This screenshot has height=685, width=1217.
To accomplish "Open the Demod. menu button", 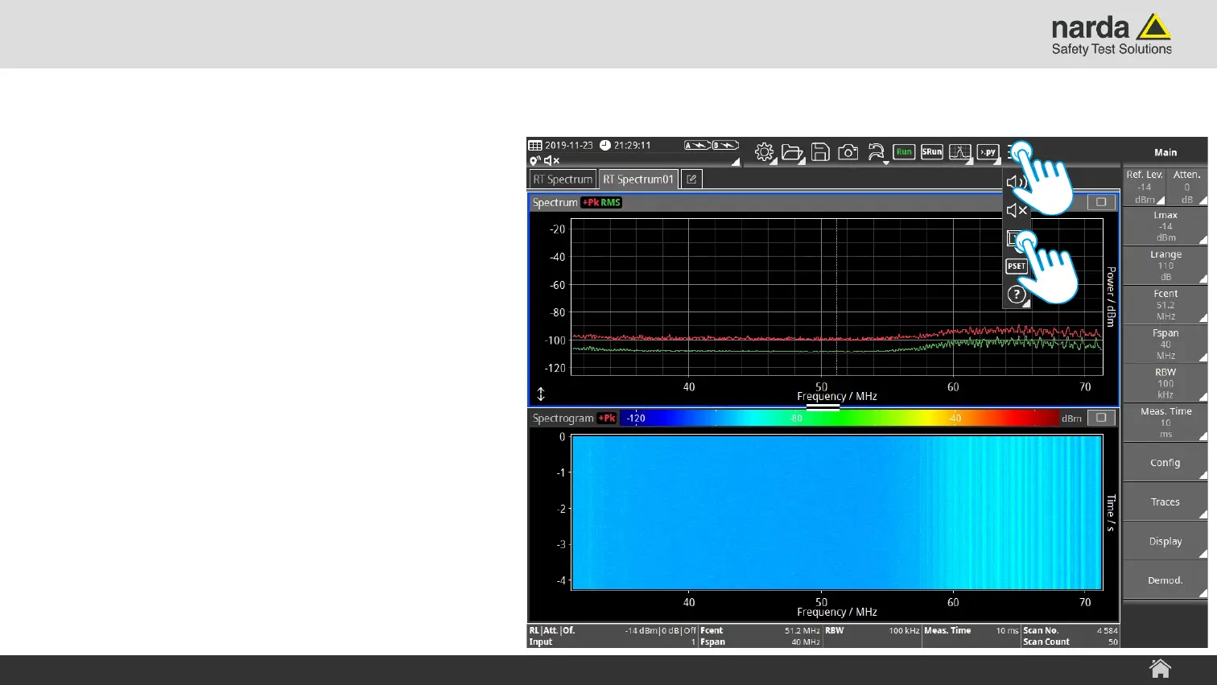I will point(1165,580).
